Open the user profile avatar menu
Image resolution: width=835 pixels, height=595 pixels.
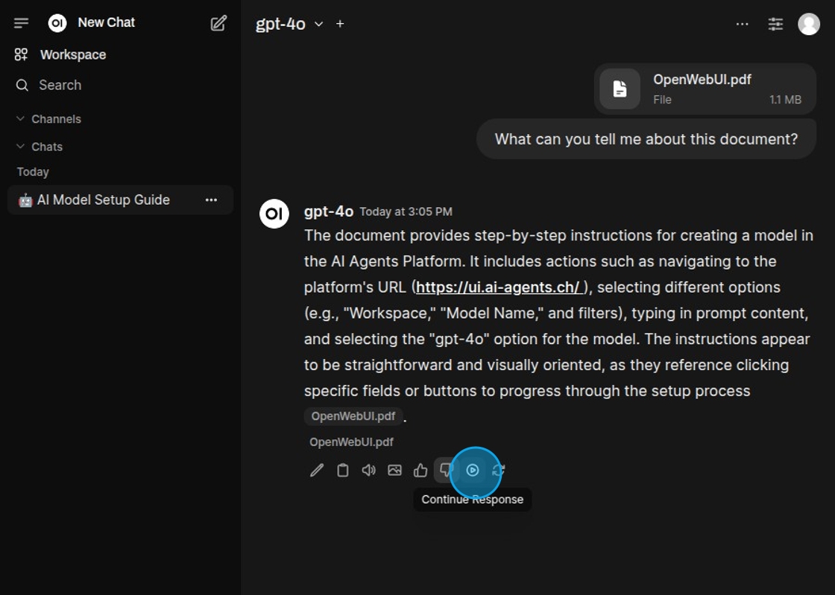coord(808,24)
